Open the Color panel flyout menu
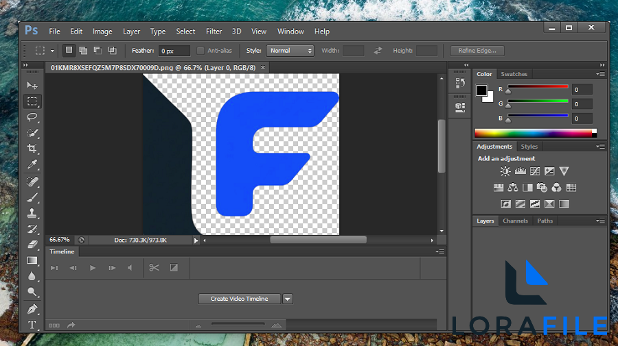The height and width of the screenshot is (346, 618). point(600,74)
